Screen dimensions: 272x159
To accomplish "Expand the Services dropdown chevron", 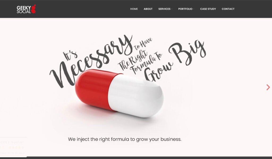I will [172, 9].
